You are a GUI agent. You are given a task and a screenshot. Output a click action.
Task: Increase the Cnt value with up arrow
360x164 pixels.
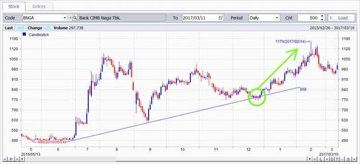tap(322, 16)
